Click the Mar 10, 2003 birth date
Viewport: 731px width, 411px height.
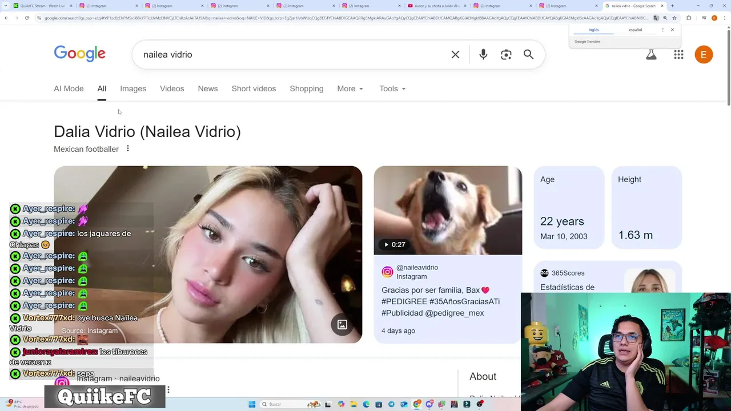[564, 236]
